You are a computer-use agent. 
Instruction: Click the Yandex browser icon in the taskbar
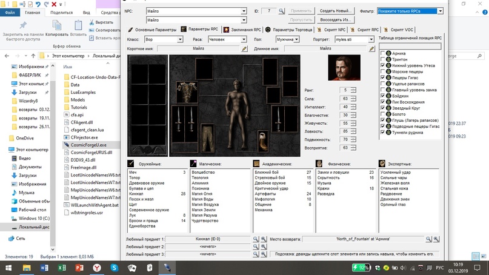(97, 267)
